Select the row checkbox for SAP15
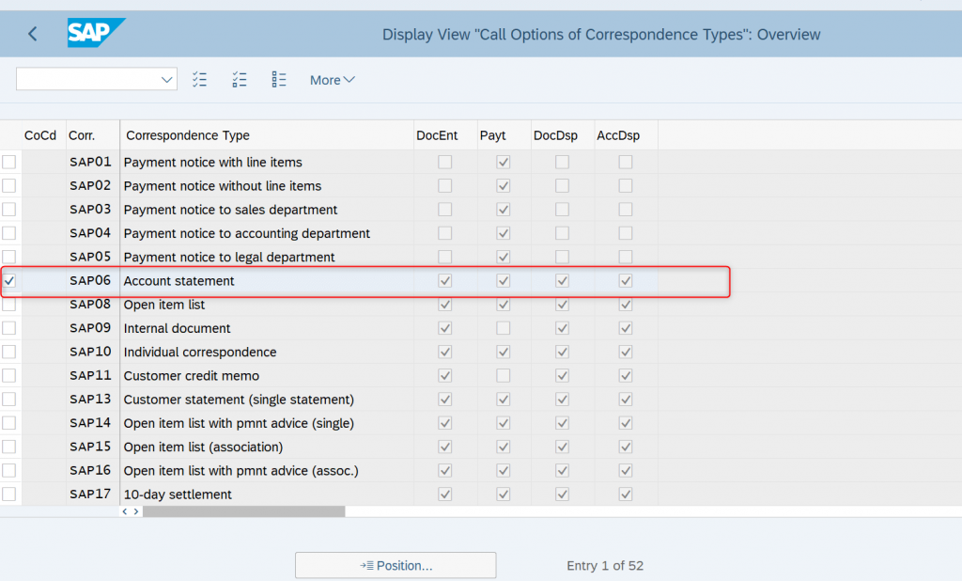 [x=9, y=447]
